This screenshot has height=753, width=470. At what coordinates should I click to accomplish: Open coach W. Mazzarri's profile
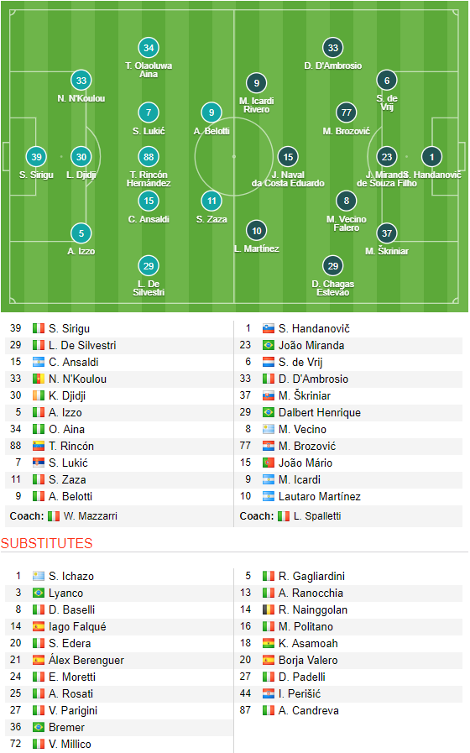[x=91, y=516]
